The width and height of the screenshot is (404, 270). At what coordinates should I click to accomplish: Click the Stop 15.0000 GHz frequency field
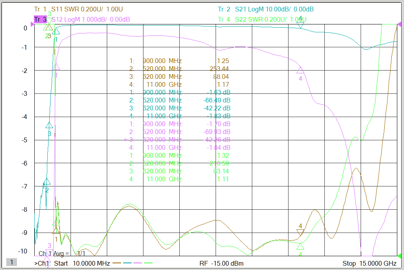[x=369, y=263]
